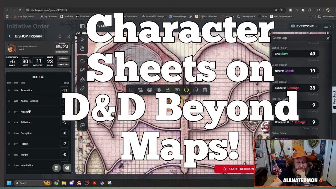Screen dimensions: 336x189
Task: Open the Feedback side tab
Action: 334,99
